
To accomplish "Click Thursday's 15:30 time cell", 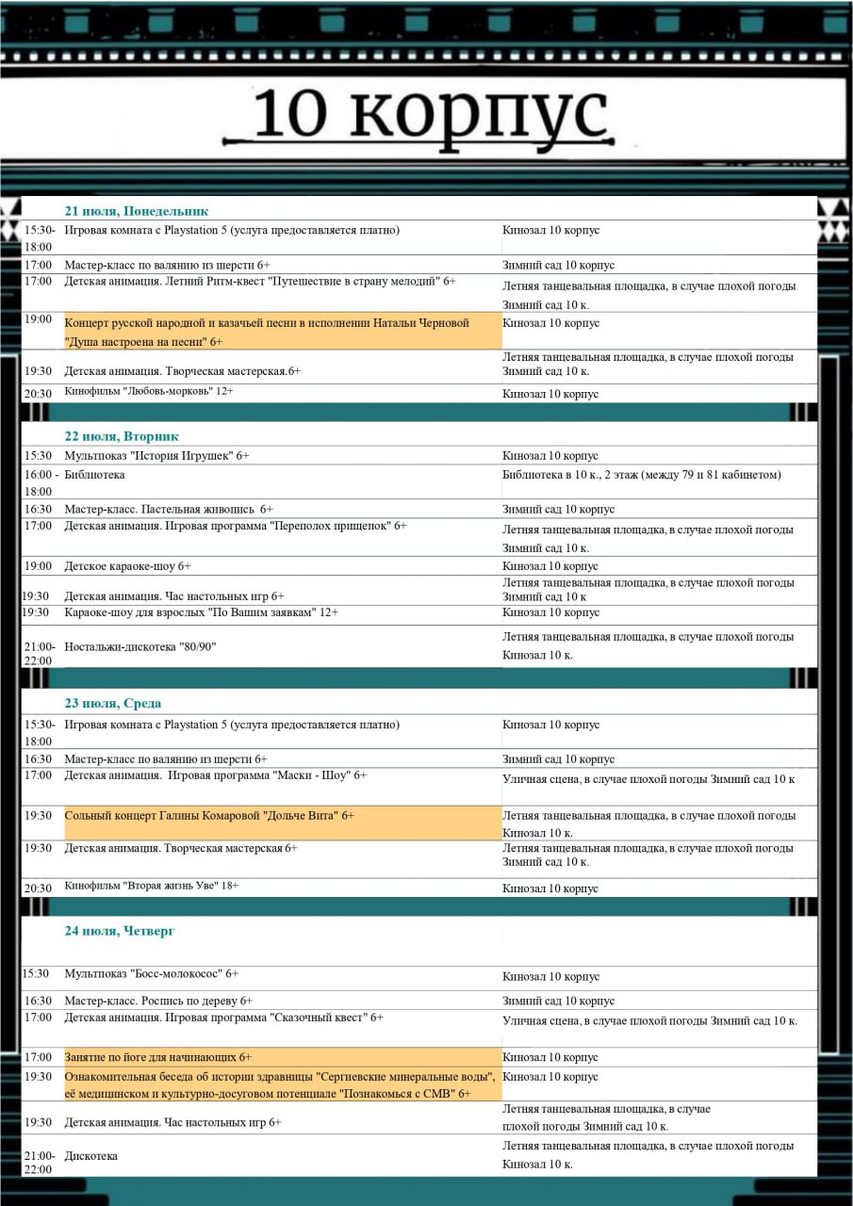I will click(x=37, y=973).
